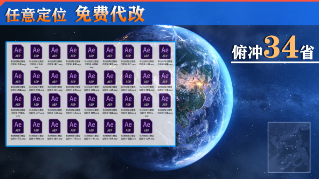
Task: Select the 江苏.aep file icon
Action: tap(73, 101)
